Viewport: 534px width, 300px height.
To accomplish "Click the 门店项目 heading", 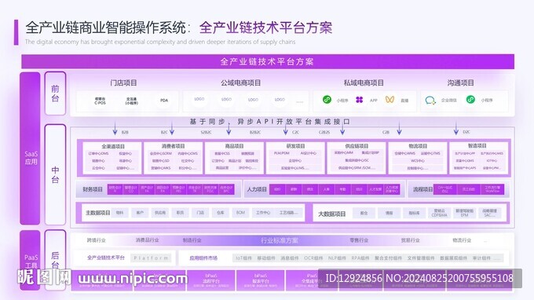I will [x=123, y=82].
